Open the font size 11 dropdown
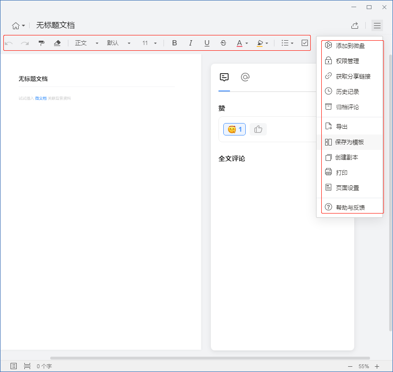Viewport: 393px width, 372px height. 149,43
